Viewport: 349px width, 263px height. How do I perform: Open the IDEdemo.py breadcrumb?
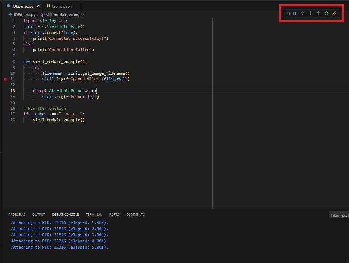pos(24,15)
